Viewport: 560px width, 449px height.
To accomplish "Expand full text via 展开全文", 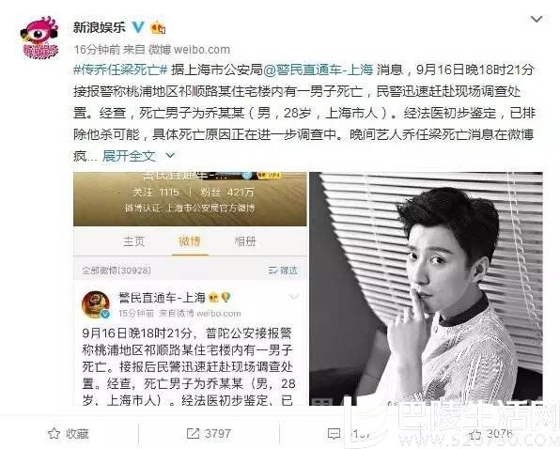I will pos(138,156).
